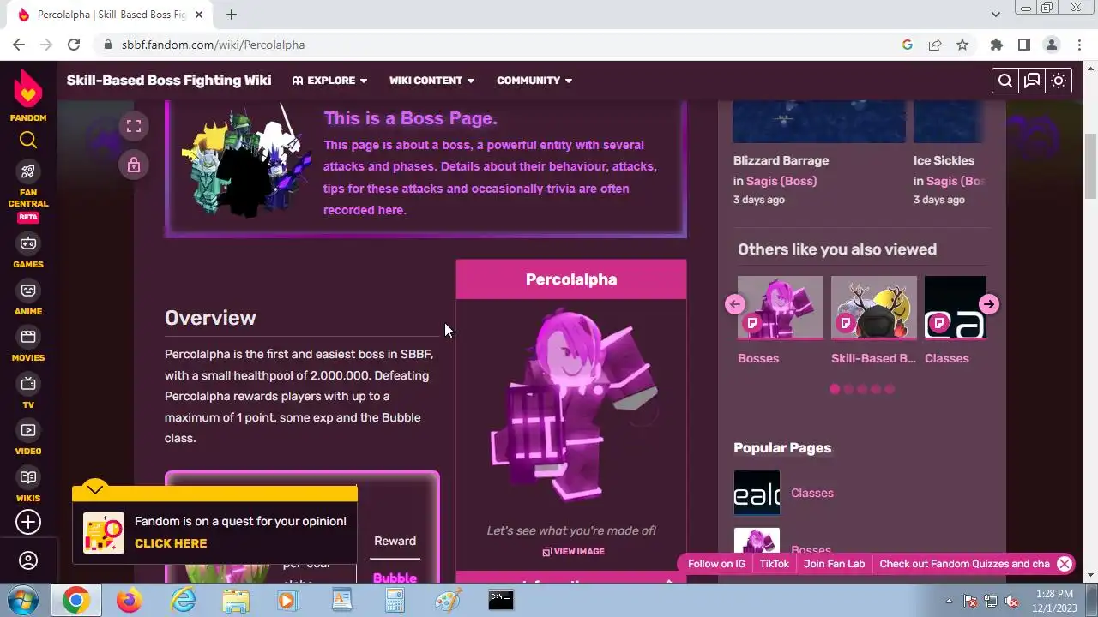Open the Chrome side panel icon
Image resolution: width=1098 pixels, height=617 pixels.
(1023, 45)
